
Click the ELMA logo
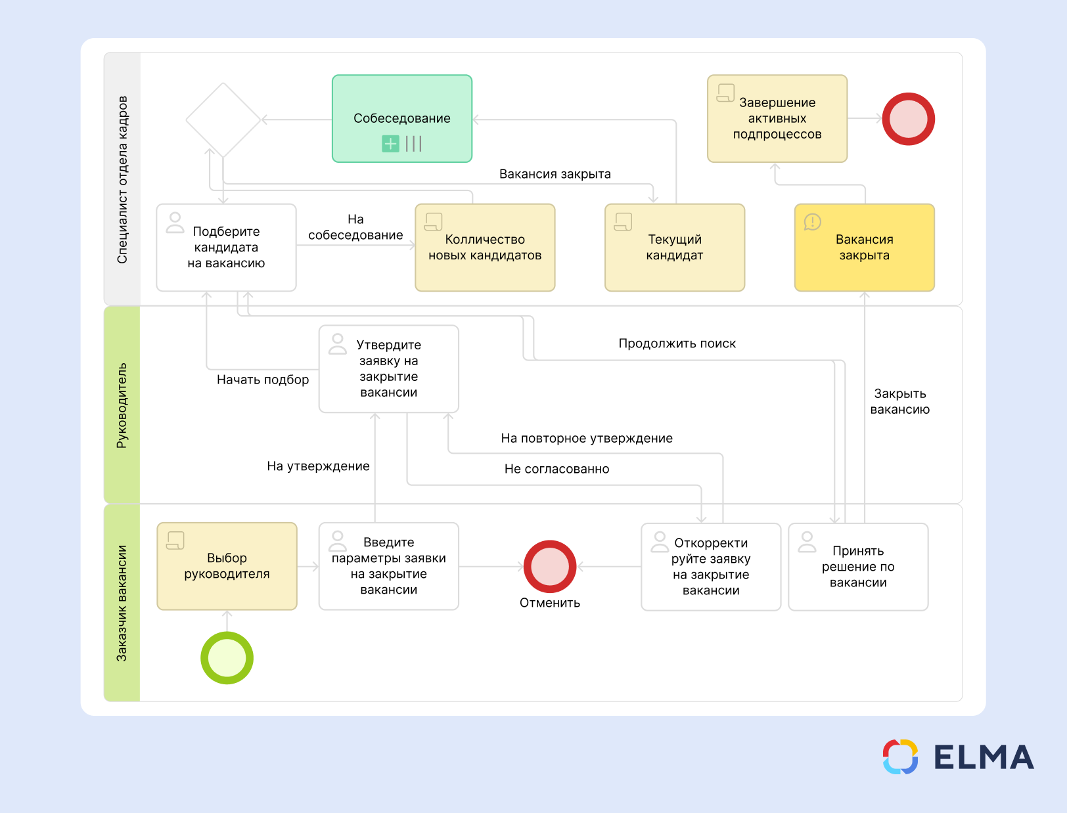[958, 757]
